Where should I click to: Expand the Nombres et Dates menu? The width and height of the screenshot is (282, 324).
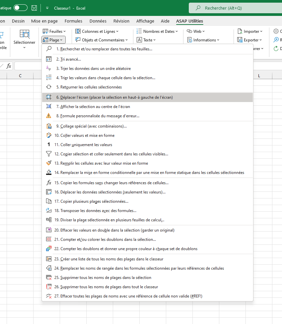pos(158,31)
